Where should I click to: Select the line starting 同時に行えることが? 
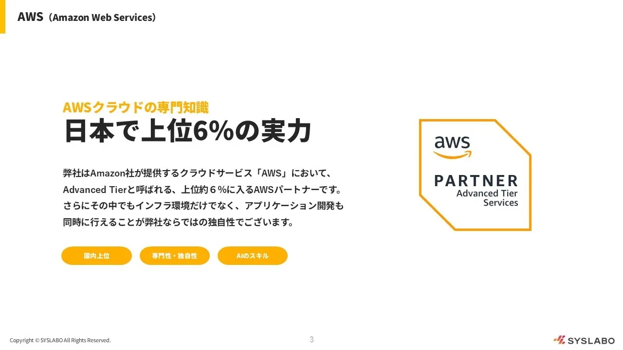pyautogui.click(x=178, y=223)
